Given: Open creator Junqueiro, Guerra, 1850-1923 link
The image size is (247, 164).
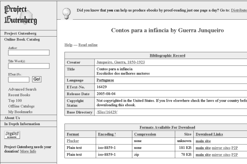Looking at the screenshot, I should click(x=120, y=62).
